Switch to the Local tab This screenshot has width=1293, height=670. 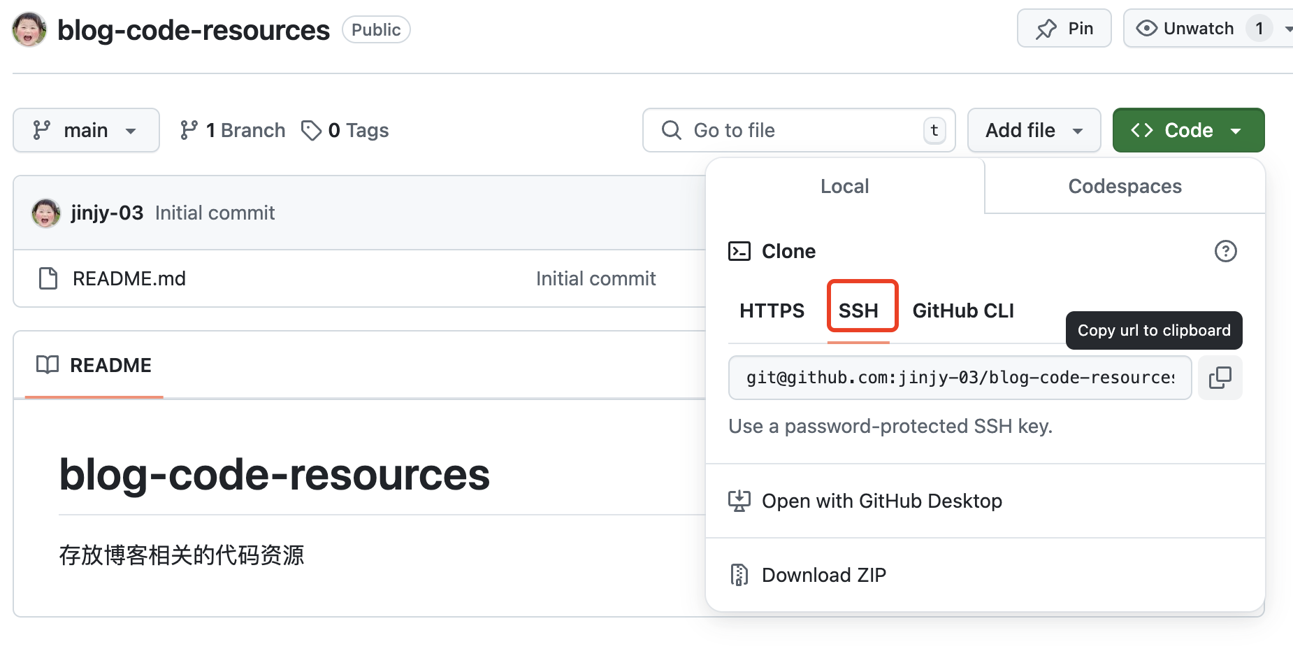pyautogui.click(x=844, y=186)
